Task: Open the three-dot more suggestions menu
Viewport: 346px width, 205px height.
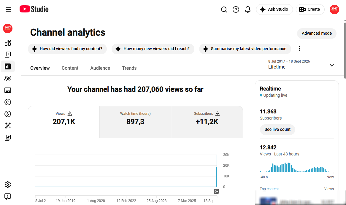Action: 299,49
